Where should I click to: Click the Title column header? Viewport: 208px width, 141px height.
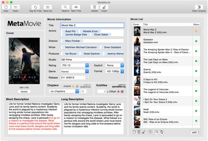[x=167, y=24]
